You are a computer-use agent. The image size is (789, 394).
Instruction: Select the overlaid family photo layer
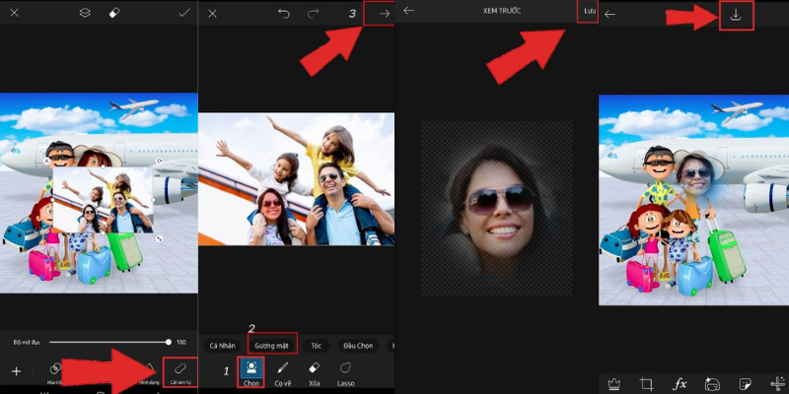[104, 200]
